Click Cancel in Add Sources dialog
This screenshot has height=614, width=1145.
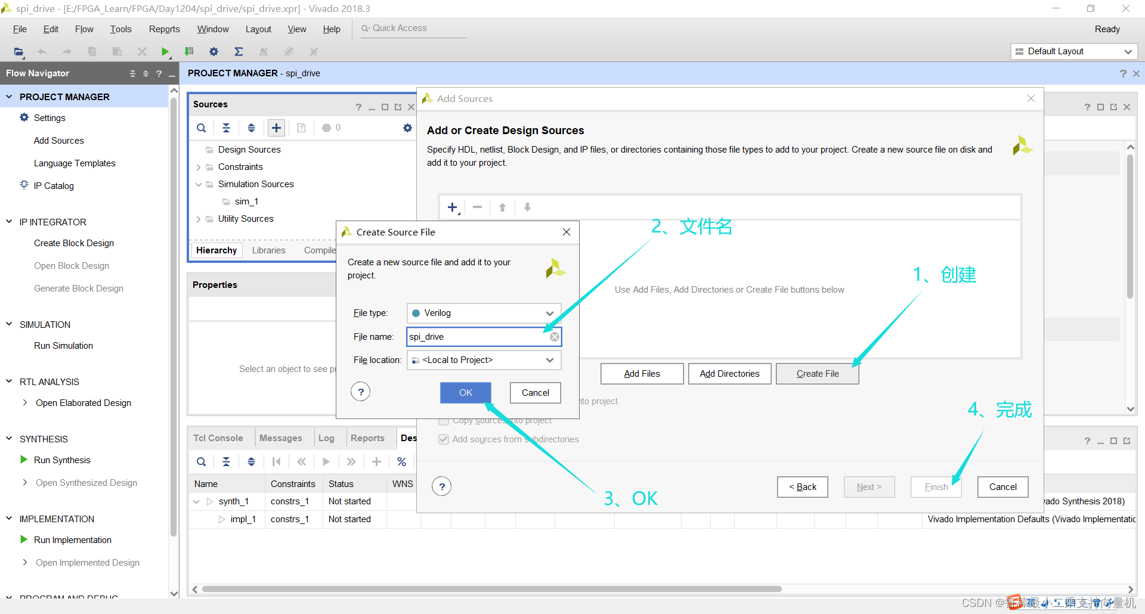1003,487
